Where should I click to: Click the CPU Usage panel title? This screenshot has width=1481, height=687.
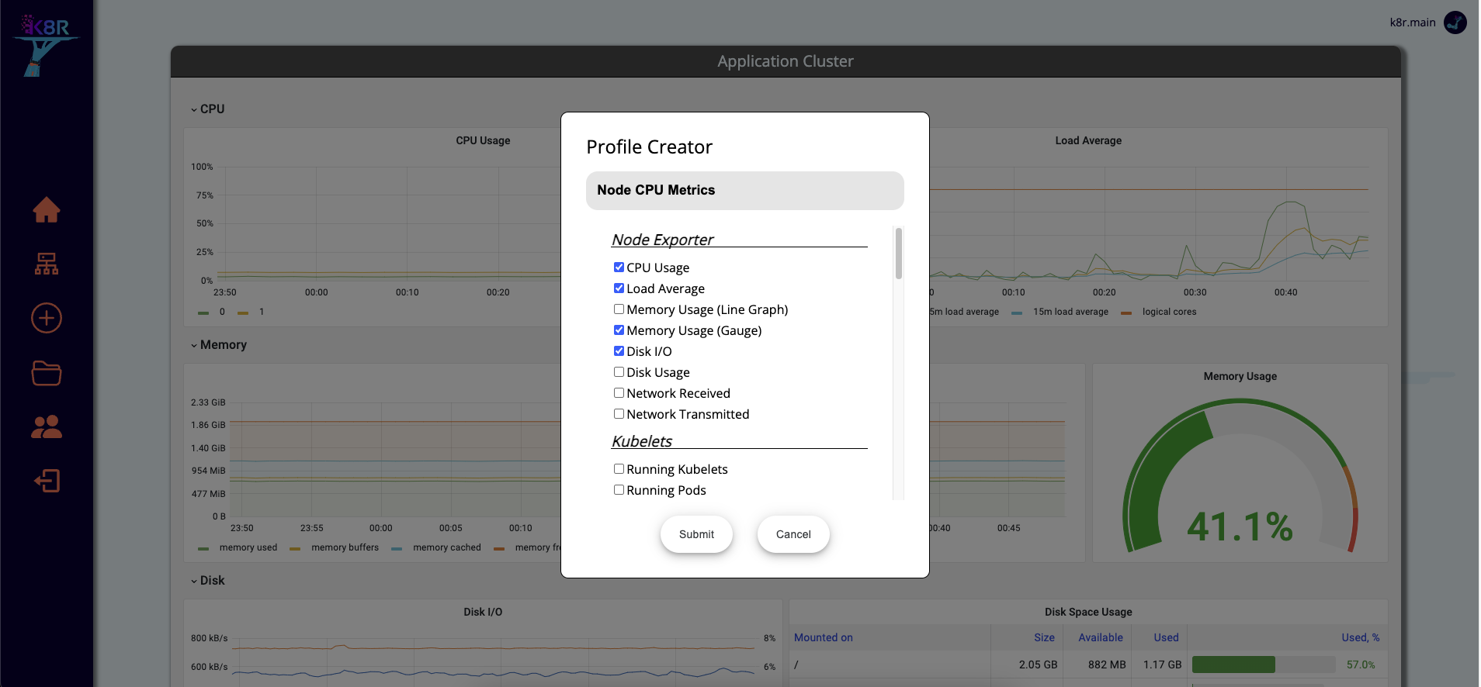tap(483, 140)
